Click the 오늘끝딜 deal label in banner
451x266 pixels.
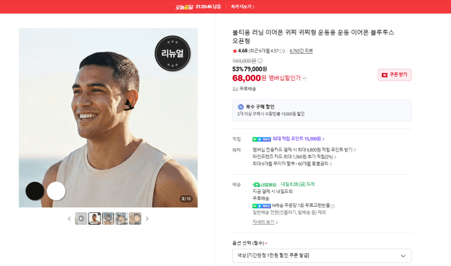click(x=184, y=7)
